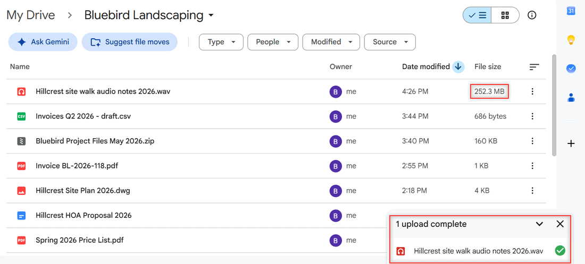Click the 3:44 PM modified time
Viewport: 585px width, 264px height.
[415, 116]
